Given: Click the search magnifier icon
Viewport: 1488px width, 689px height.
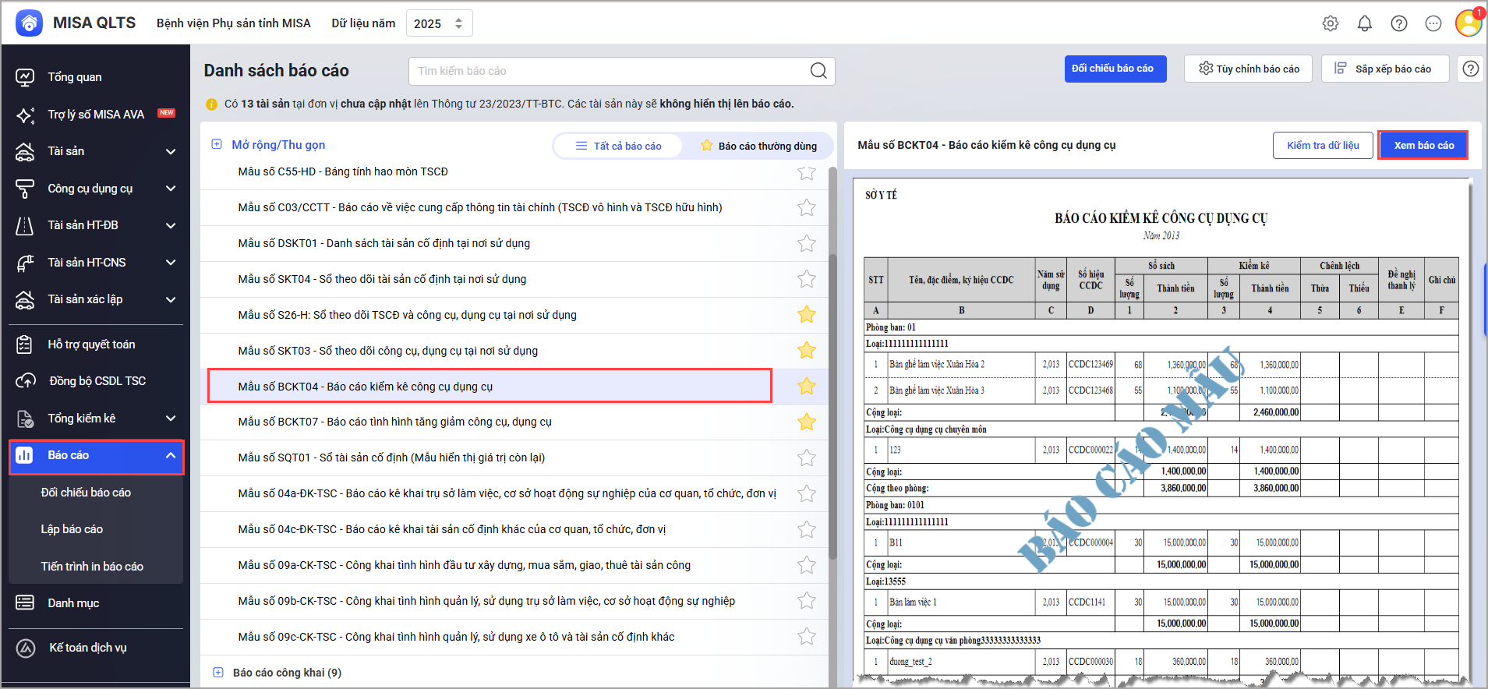Looking at the screenshot, I should pos(818,71).
